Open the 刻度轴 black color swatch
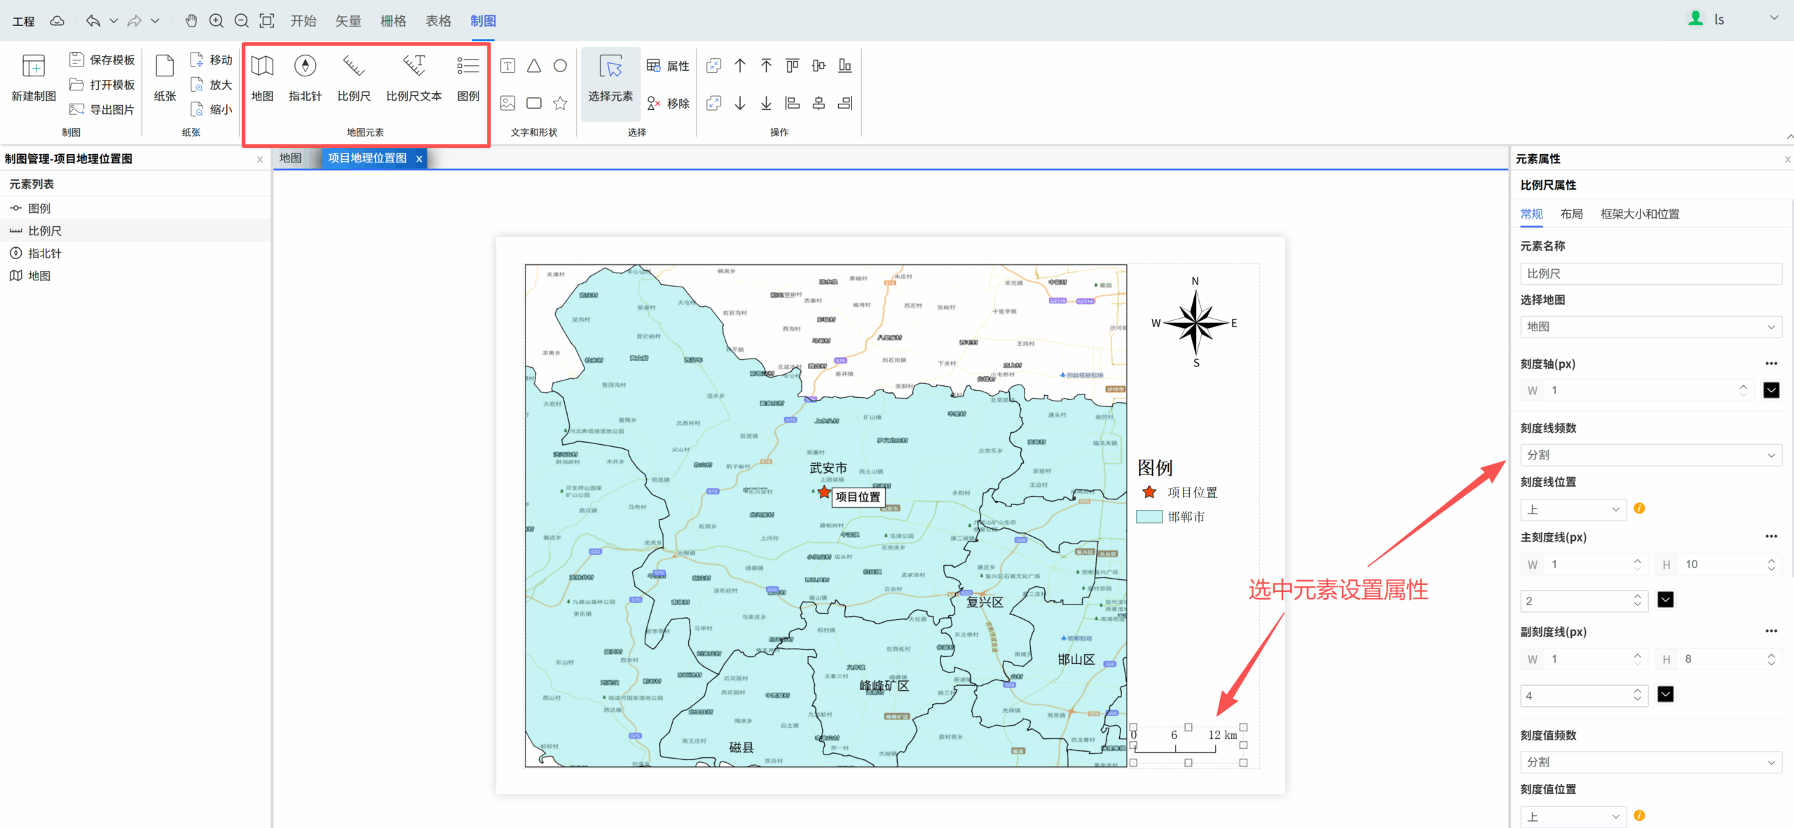 coord(1771,390)
